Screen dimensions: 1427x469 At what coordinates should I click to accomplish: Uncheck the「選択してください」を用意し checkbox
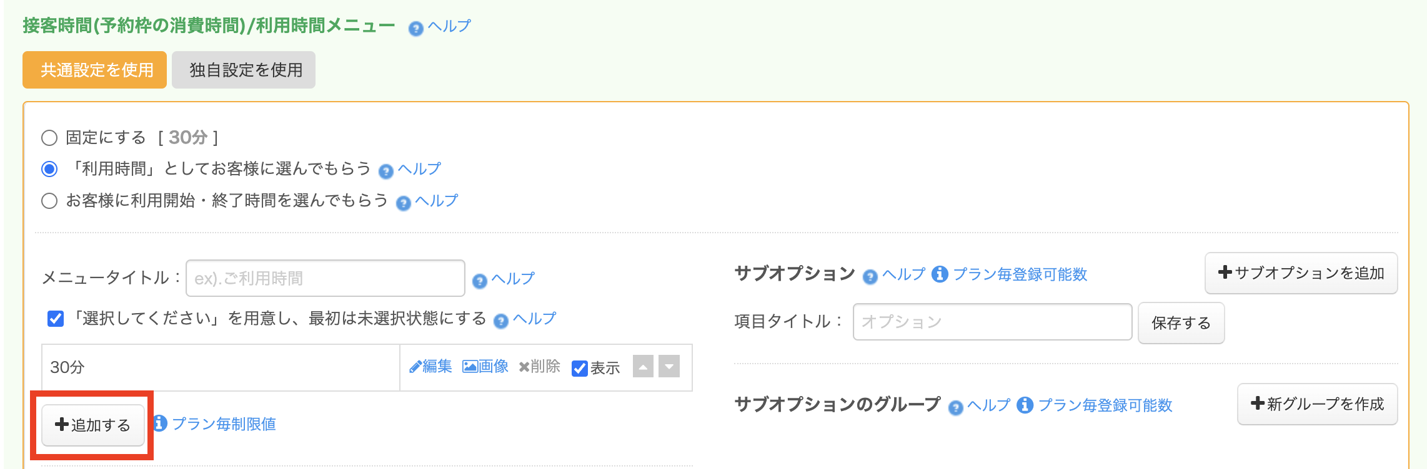tap(56, 319)
